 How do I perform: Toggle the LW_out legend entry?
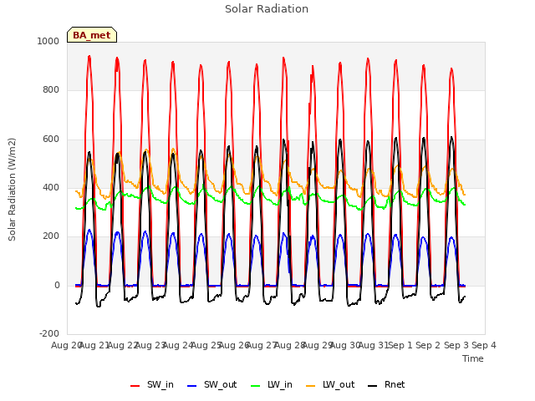(x=331, y=385)
